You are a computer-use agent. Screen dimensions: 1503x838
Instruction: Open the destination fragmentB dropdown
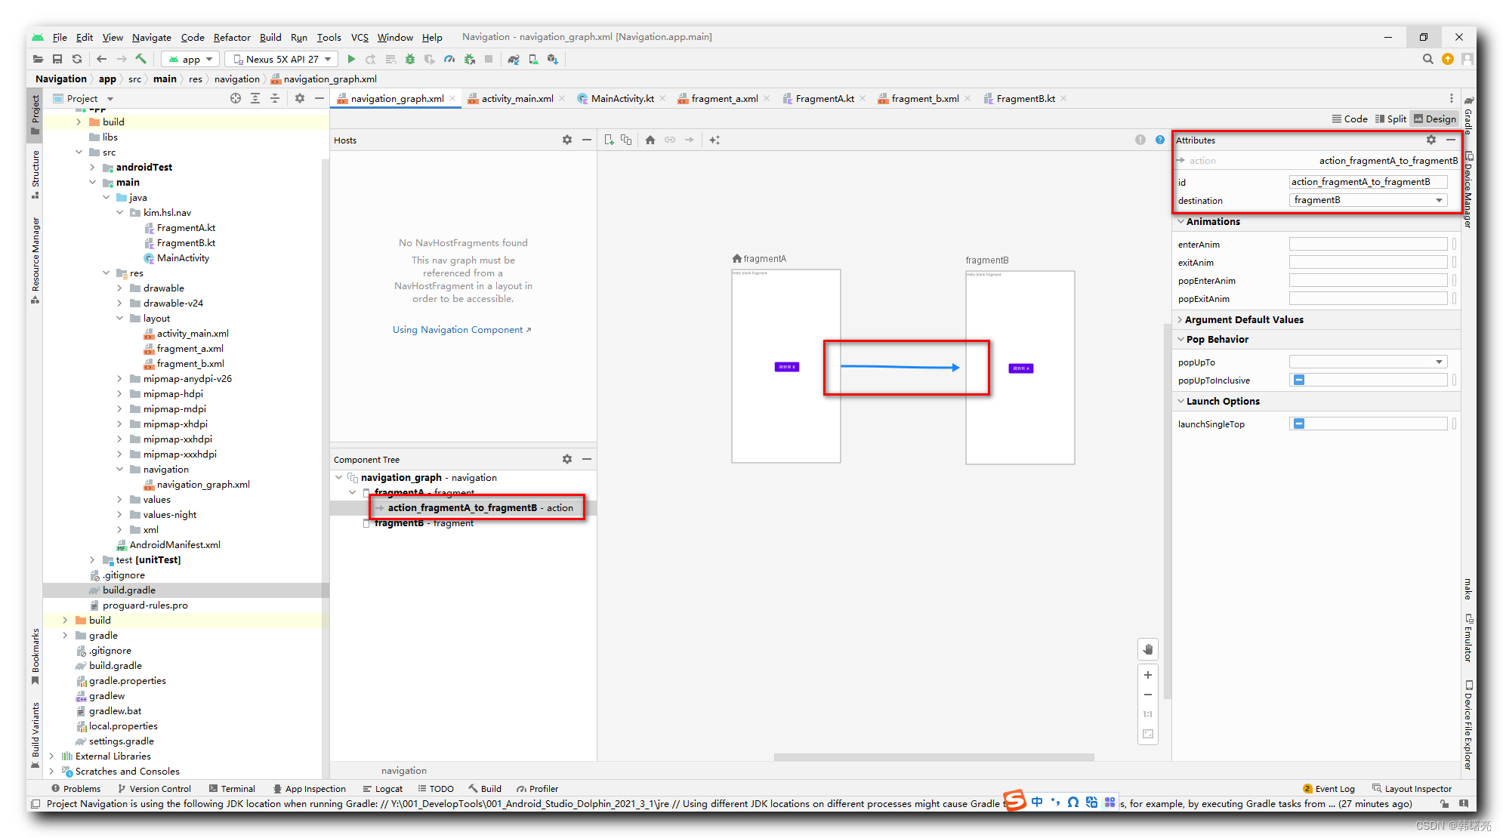click(1368, 200)
